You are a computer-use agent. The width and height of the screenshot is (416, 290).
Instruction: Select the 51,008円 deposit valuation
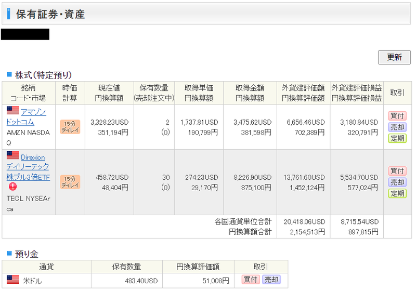point(216,281)
